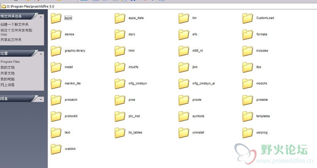This screenshot has width=317, height=168.
Task: Collapse the 其它位置 panel chevron
Action: 41,54
